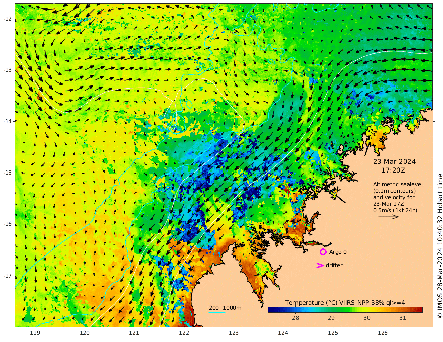Viewport: 443px width, 342px height.
Task: Click the "200 1000m" depth label
Action: pos(225,308)
